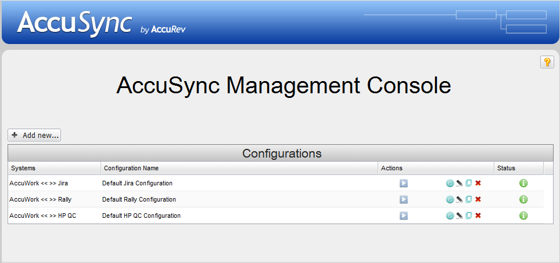Edit the Default Rally Configuration

459,199
